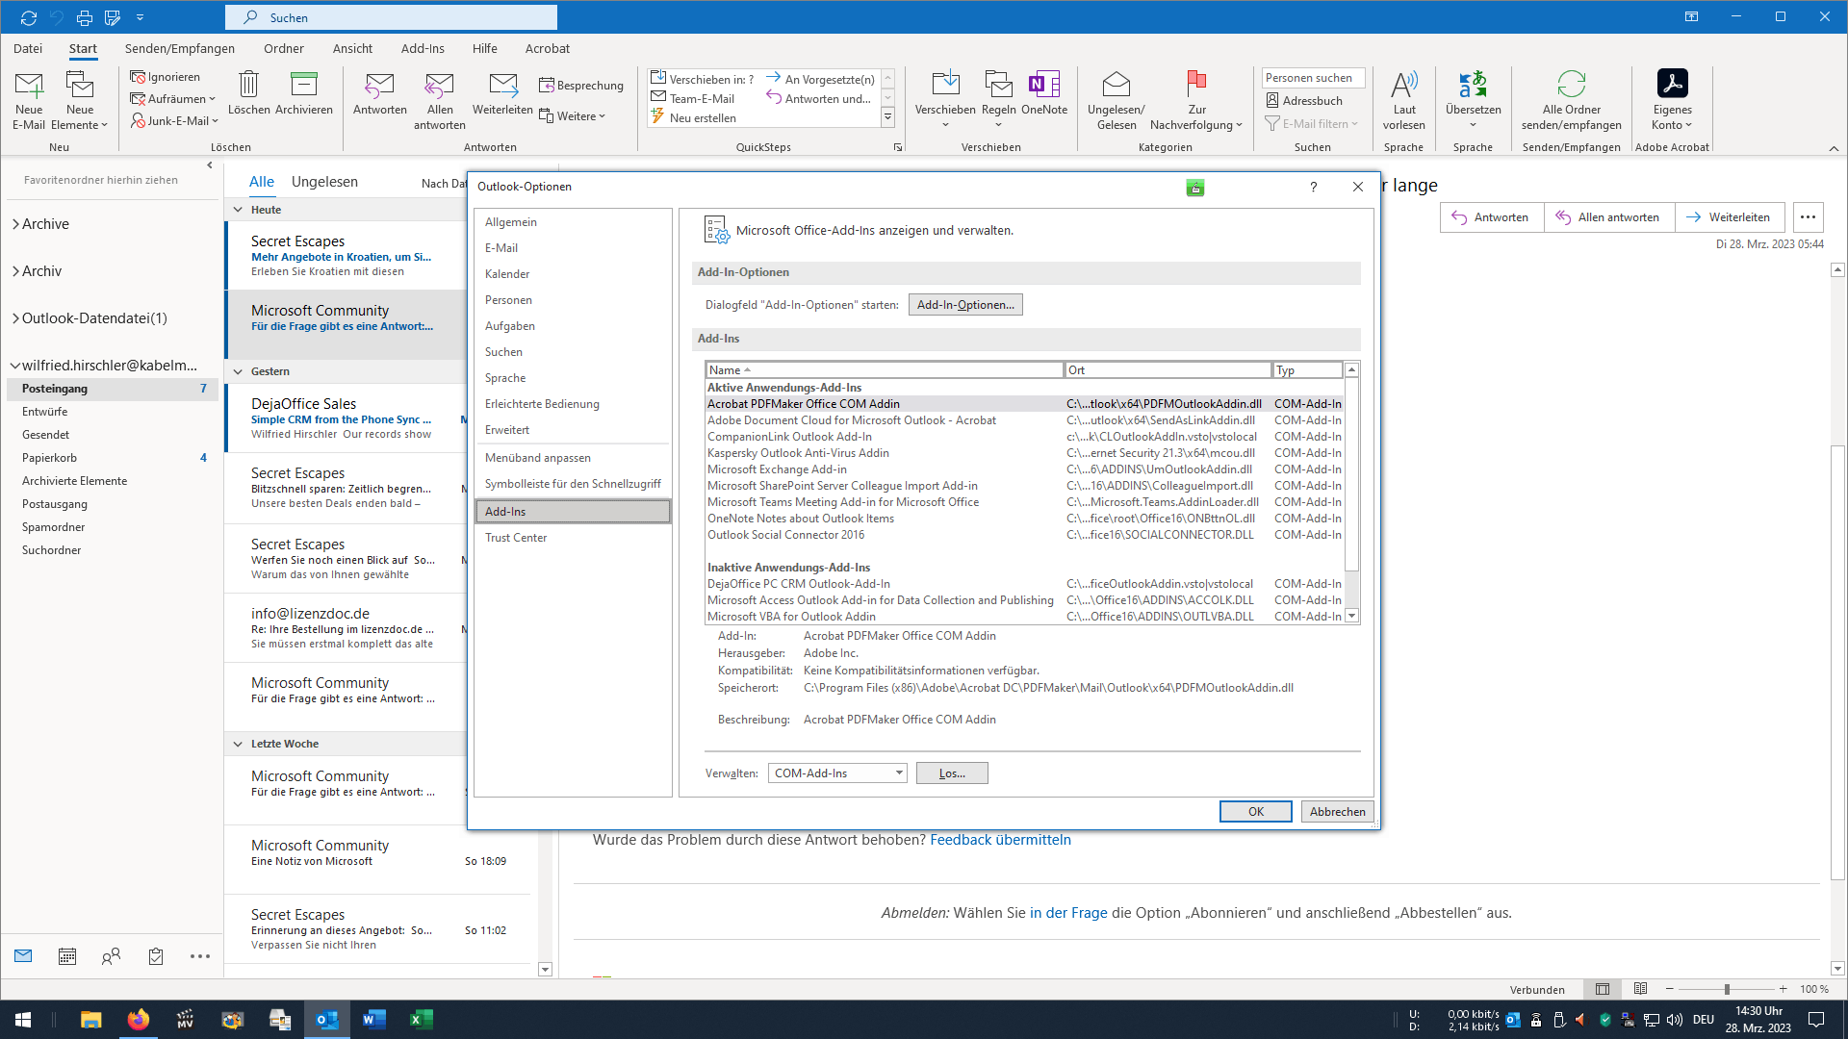Click the Laut vorlesen icon

coord(1404,85)
